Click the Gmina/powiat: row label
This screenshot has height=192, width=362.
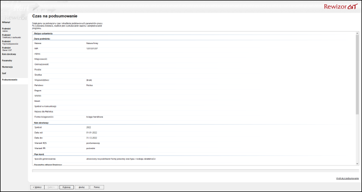point(41,64)
